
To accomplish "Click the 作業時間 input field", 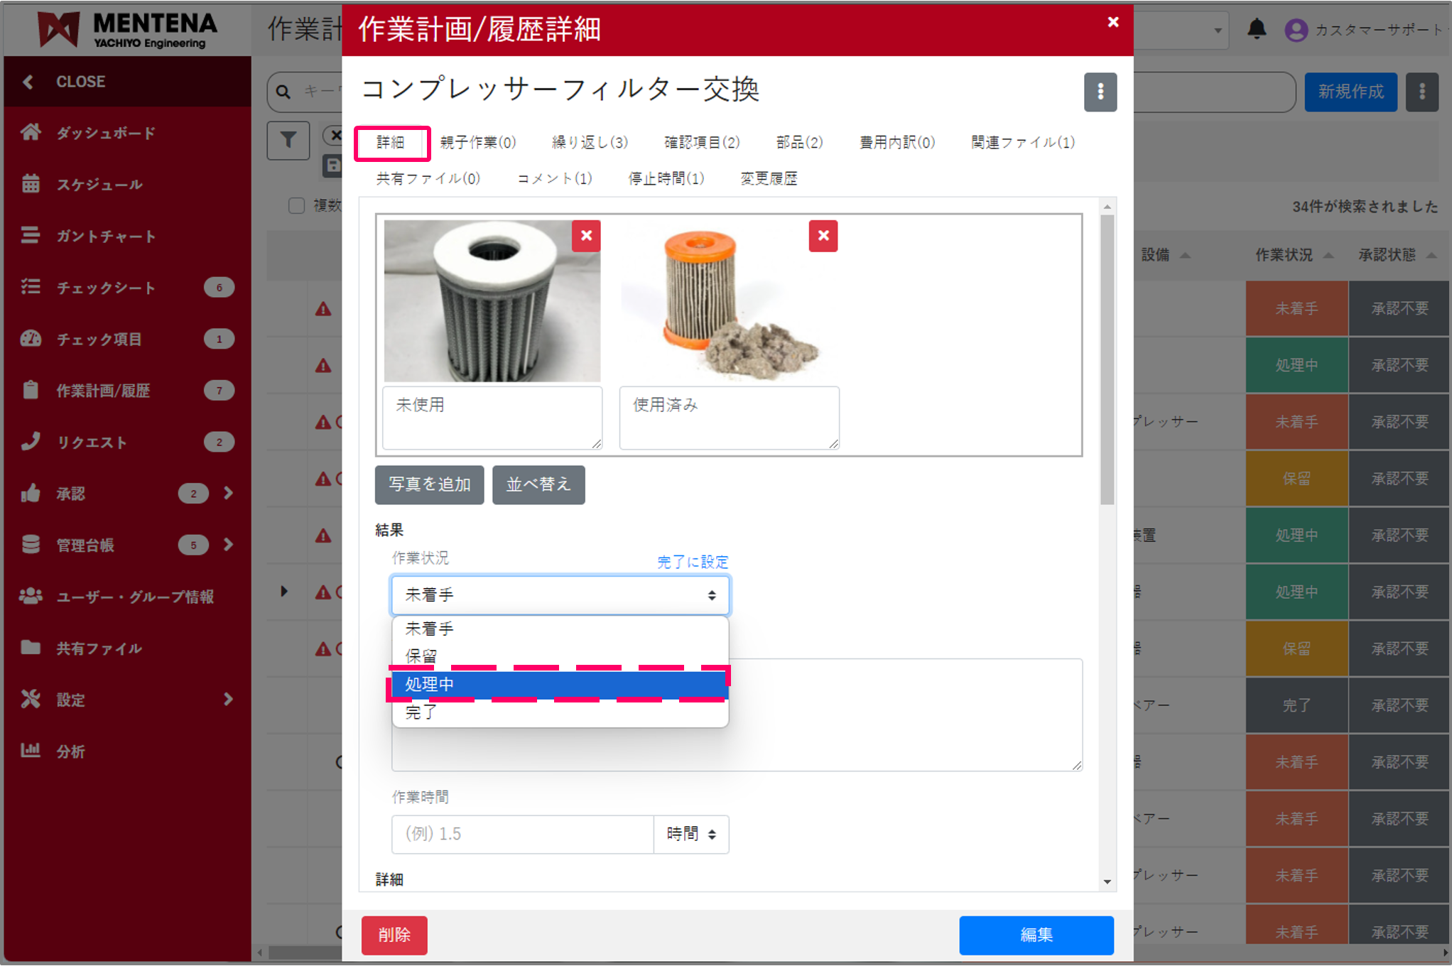I will point(522,834).
